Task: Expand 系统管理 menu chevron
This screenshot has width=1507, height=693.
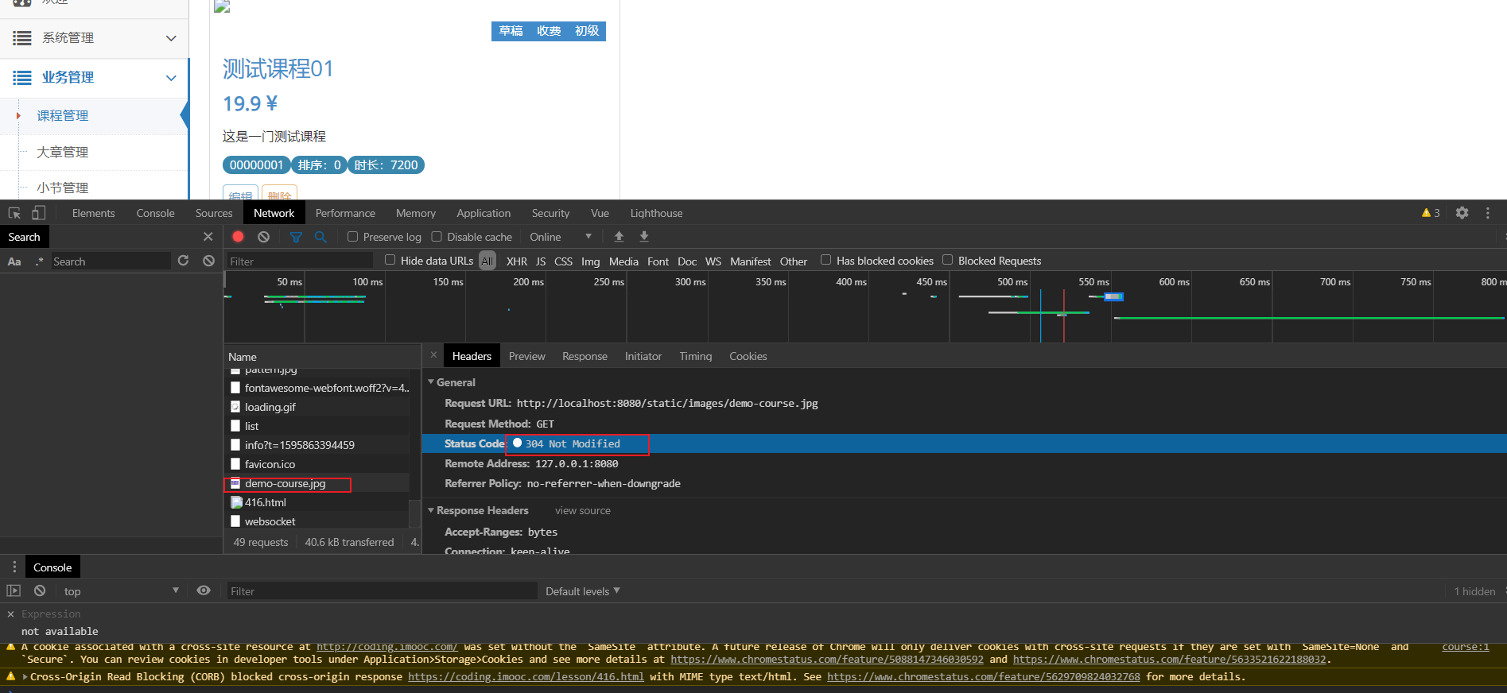Action: tap(171, 38)
